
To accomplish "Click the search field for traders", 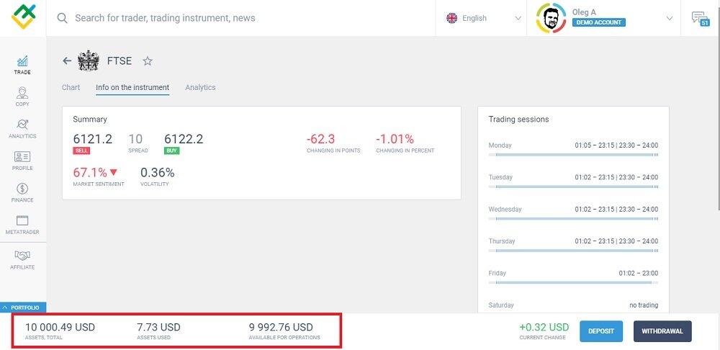I will pyautogui.click(x=245, y=18).
